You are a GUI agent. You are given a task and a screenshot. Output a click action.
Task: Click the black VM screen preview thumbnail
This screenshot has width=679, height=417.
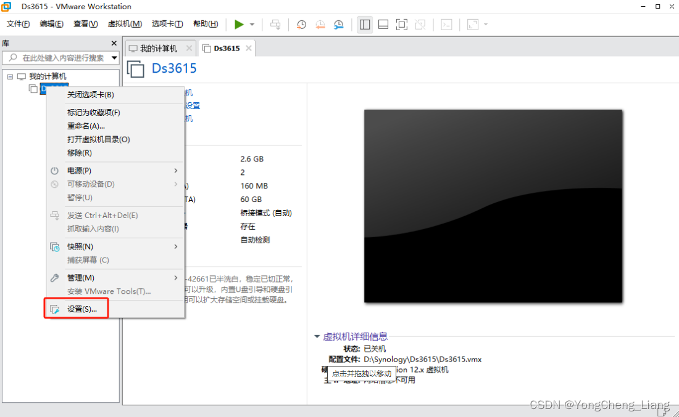point(493,206)
